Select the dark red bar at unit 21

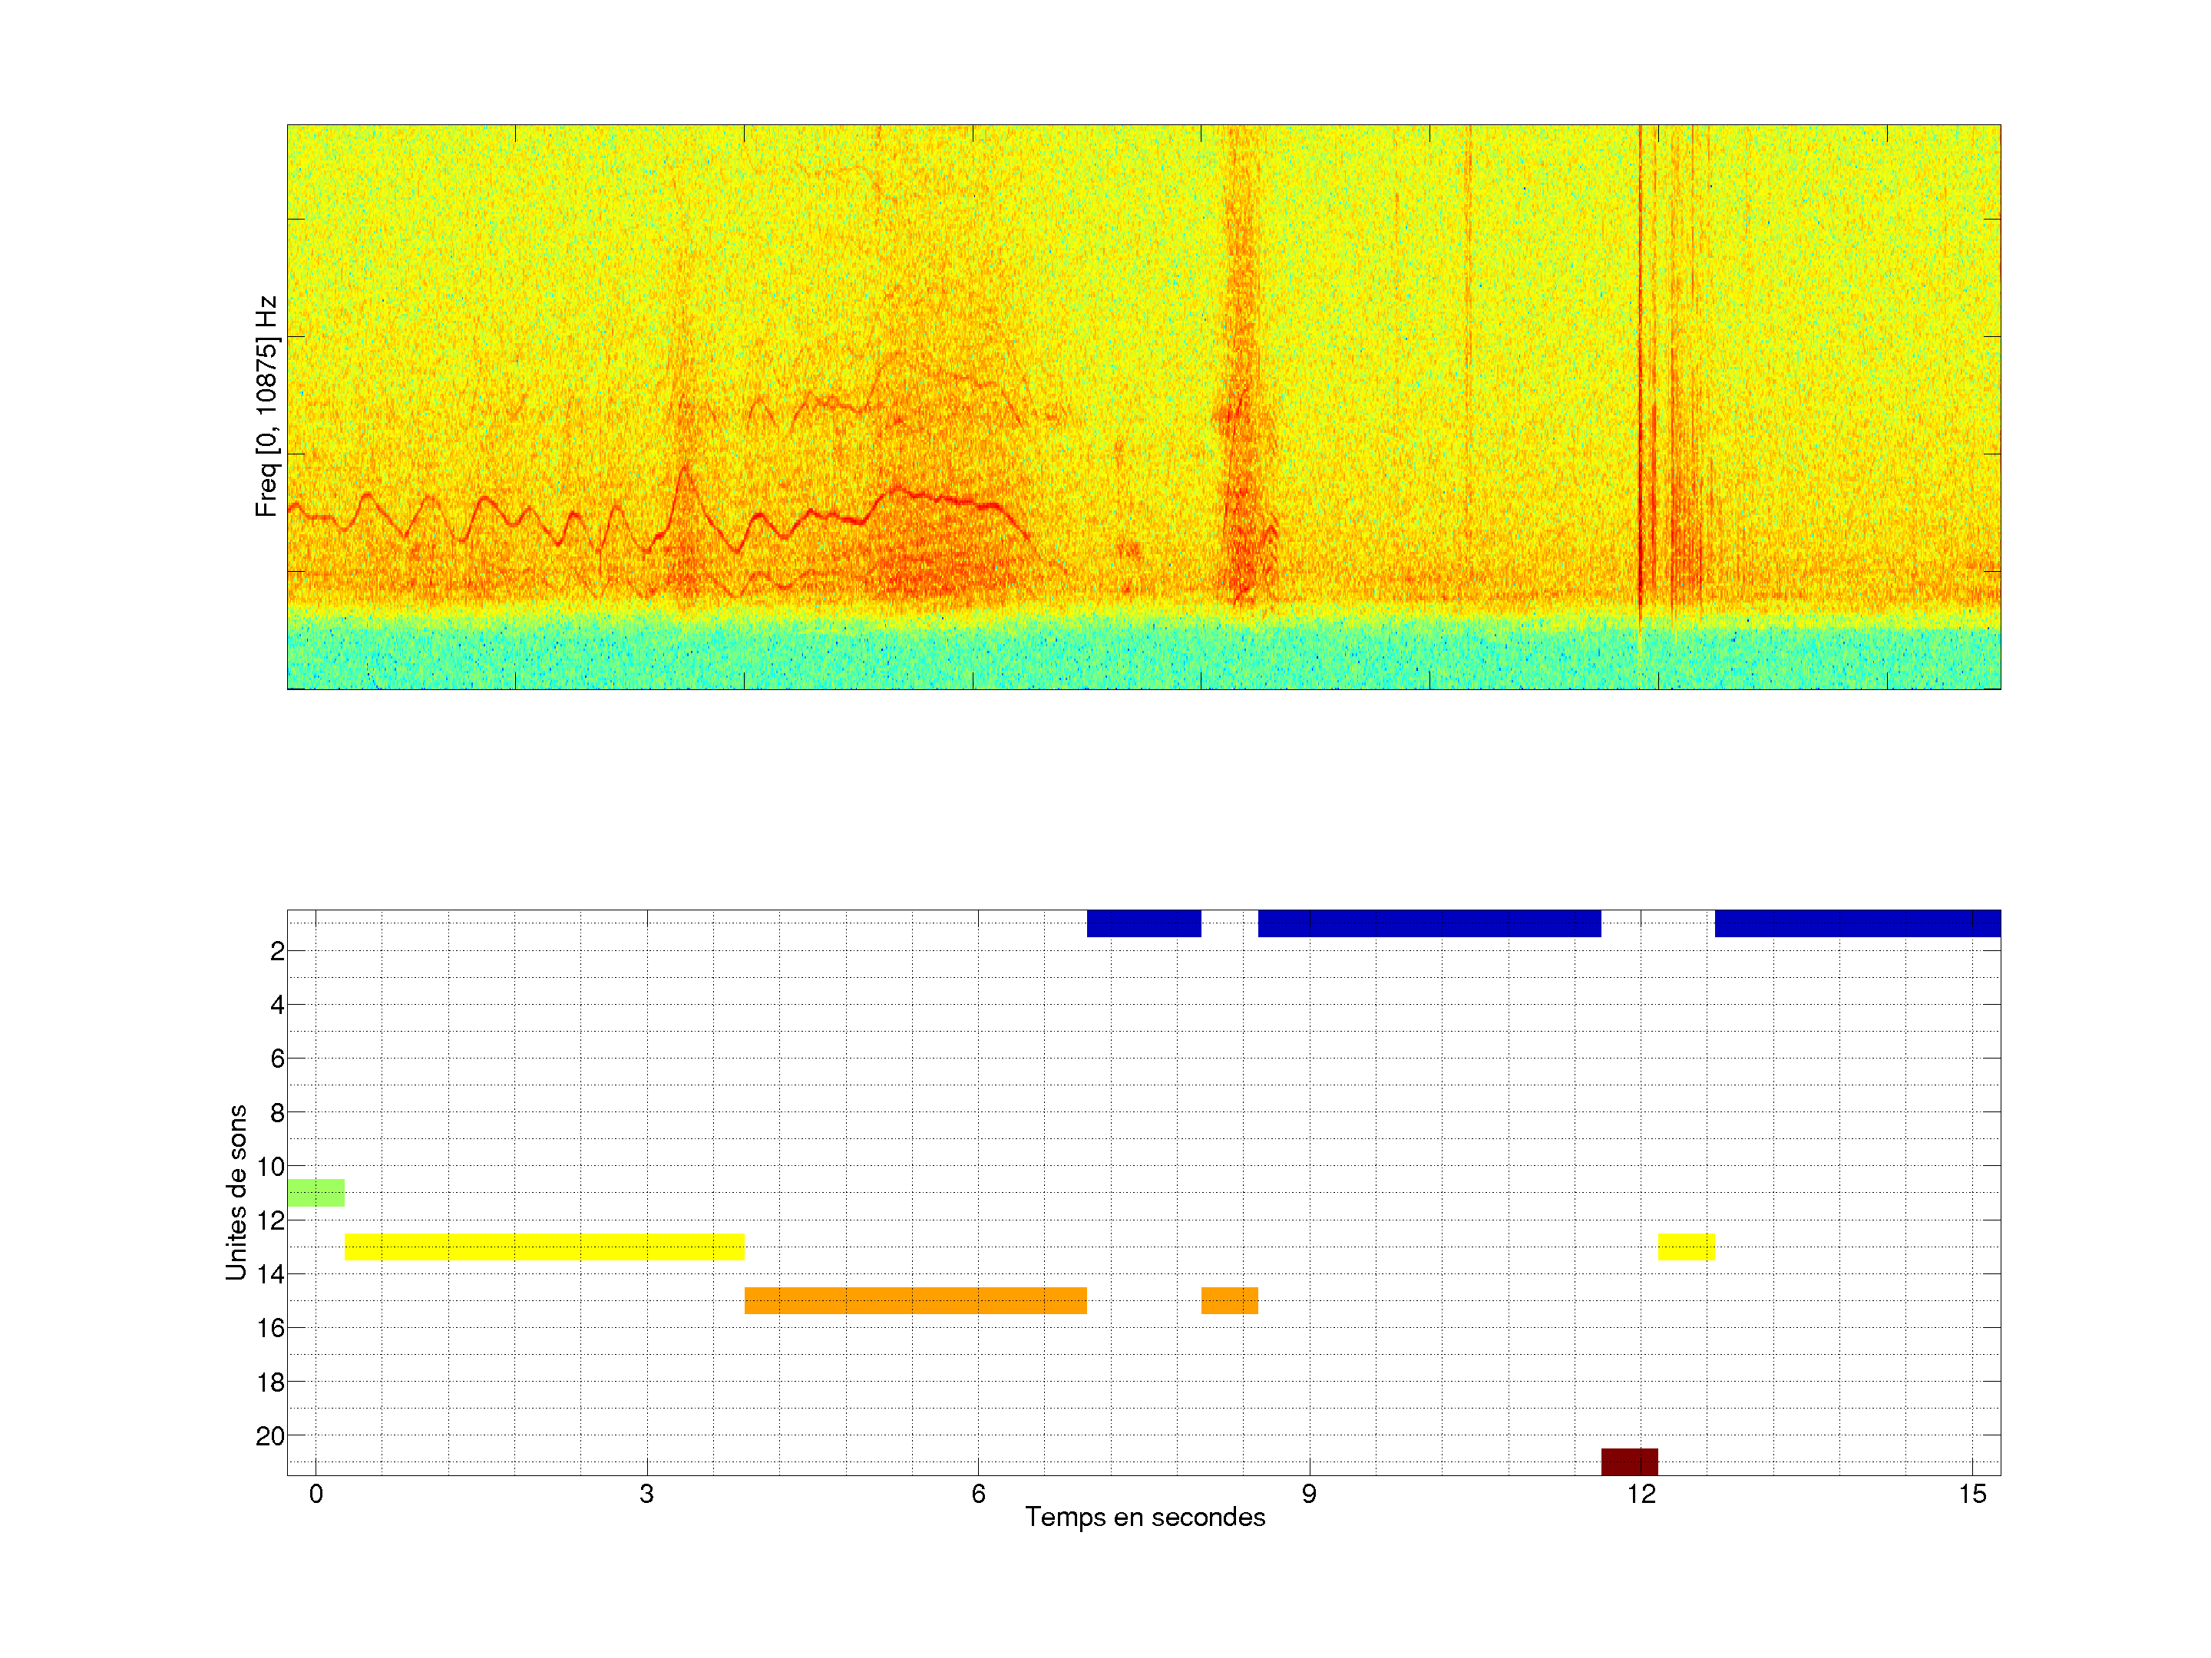[x=1629, y=1461]
